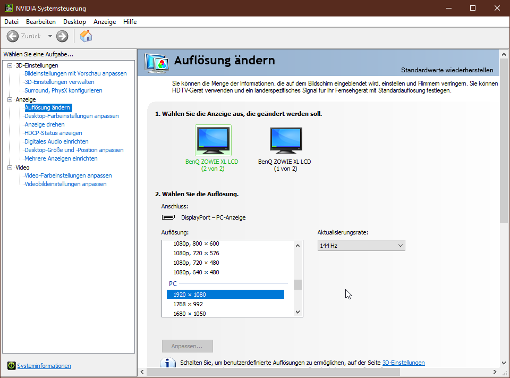
Task: Open the Bearbeiten menu
Action: pos(41,21)
